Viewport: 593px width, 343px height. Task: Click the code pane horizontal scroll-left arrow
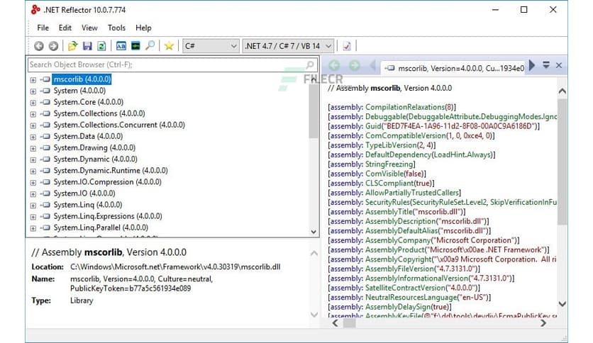(335, 323)
